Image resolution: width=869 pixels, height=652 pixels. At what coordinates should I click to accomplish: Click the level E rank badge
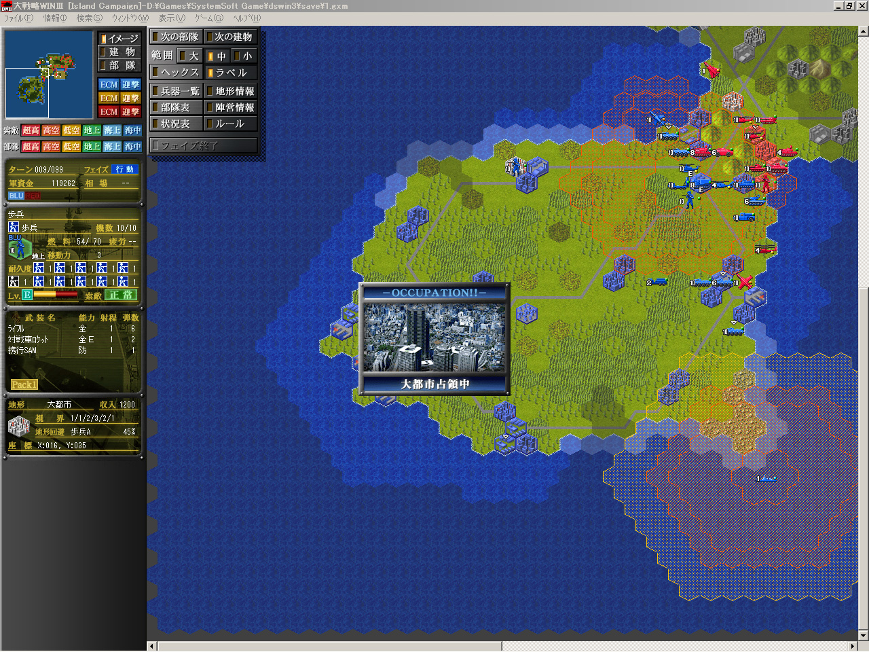tap(27, 295)
